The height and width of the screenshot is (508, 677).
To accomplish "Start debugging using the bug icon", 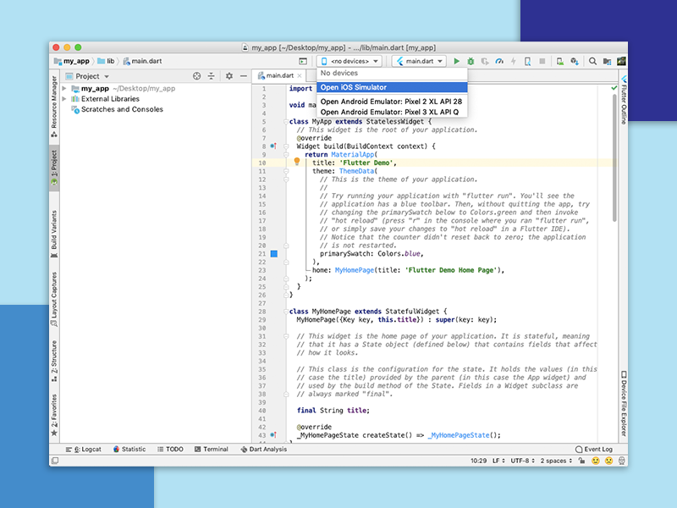I will point(471,61).
